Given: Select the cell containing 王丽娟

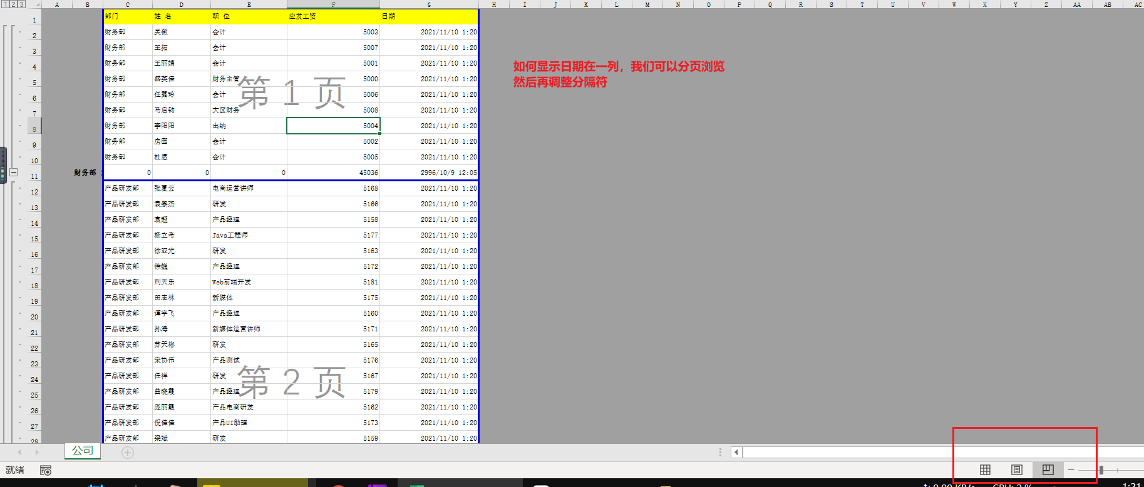Looking at the screenshot, I should (x=182, y=63).
